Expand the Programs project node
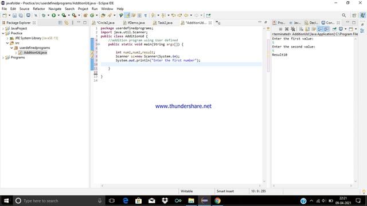The width and height of the screenshot is (367, 206). coord(3,57)
